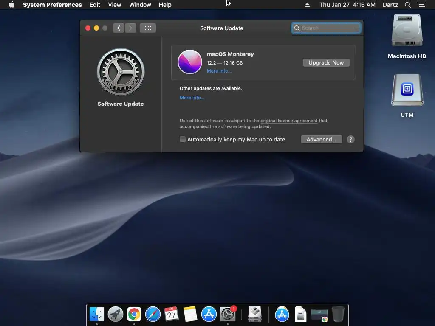This screenshot has width=435, height=326.
Task: Open Spotlight search in menu bar
Action: coord(407,5)
